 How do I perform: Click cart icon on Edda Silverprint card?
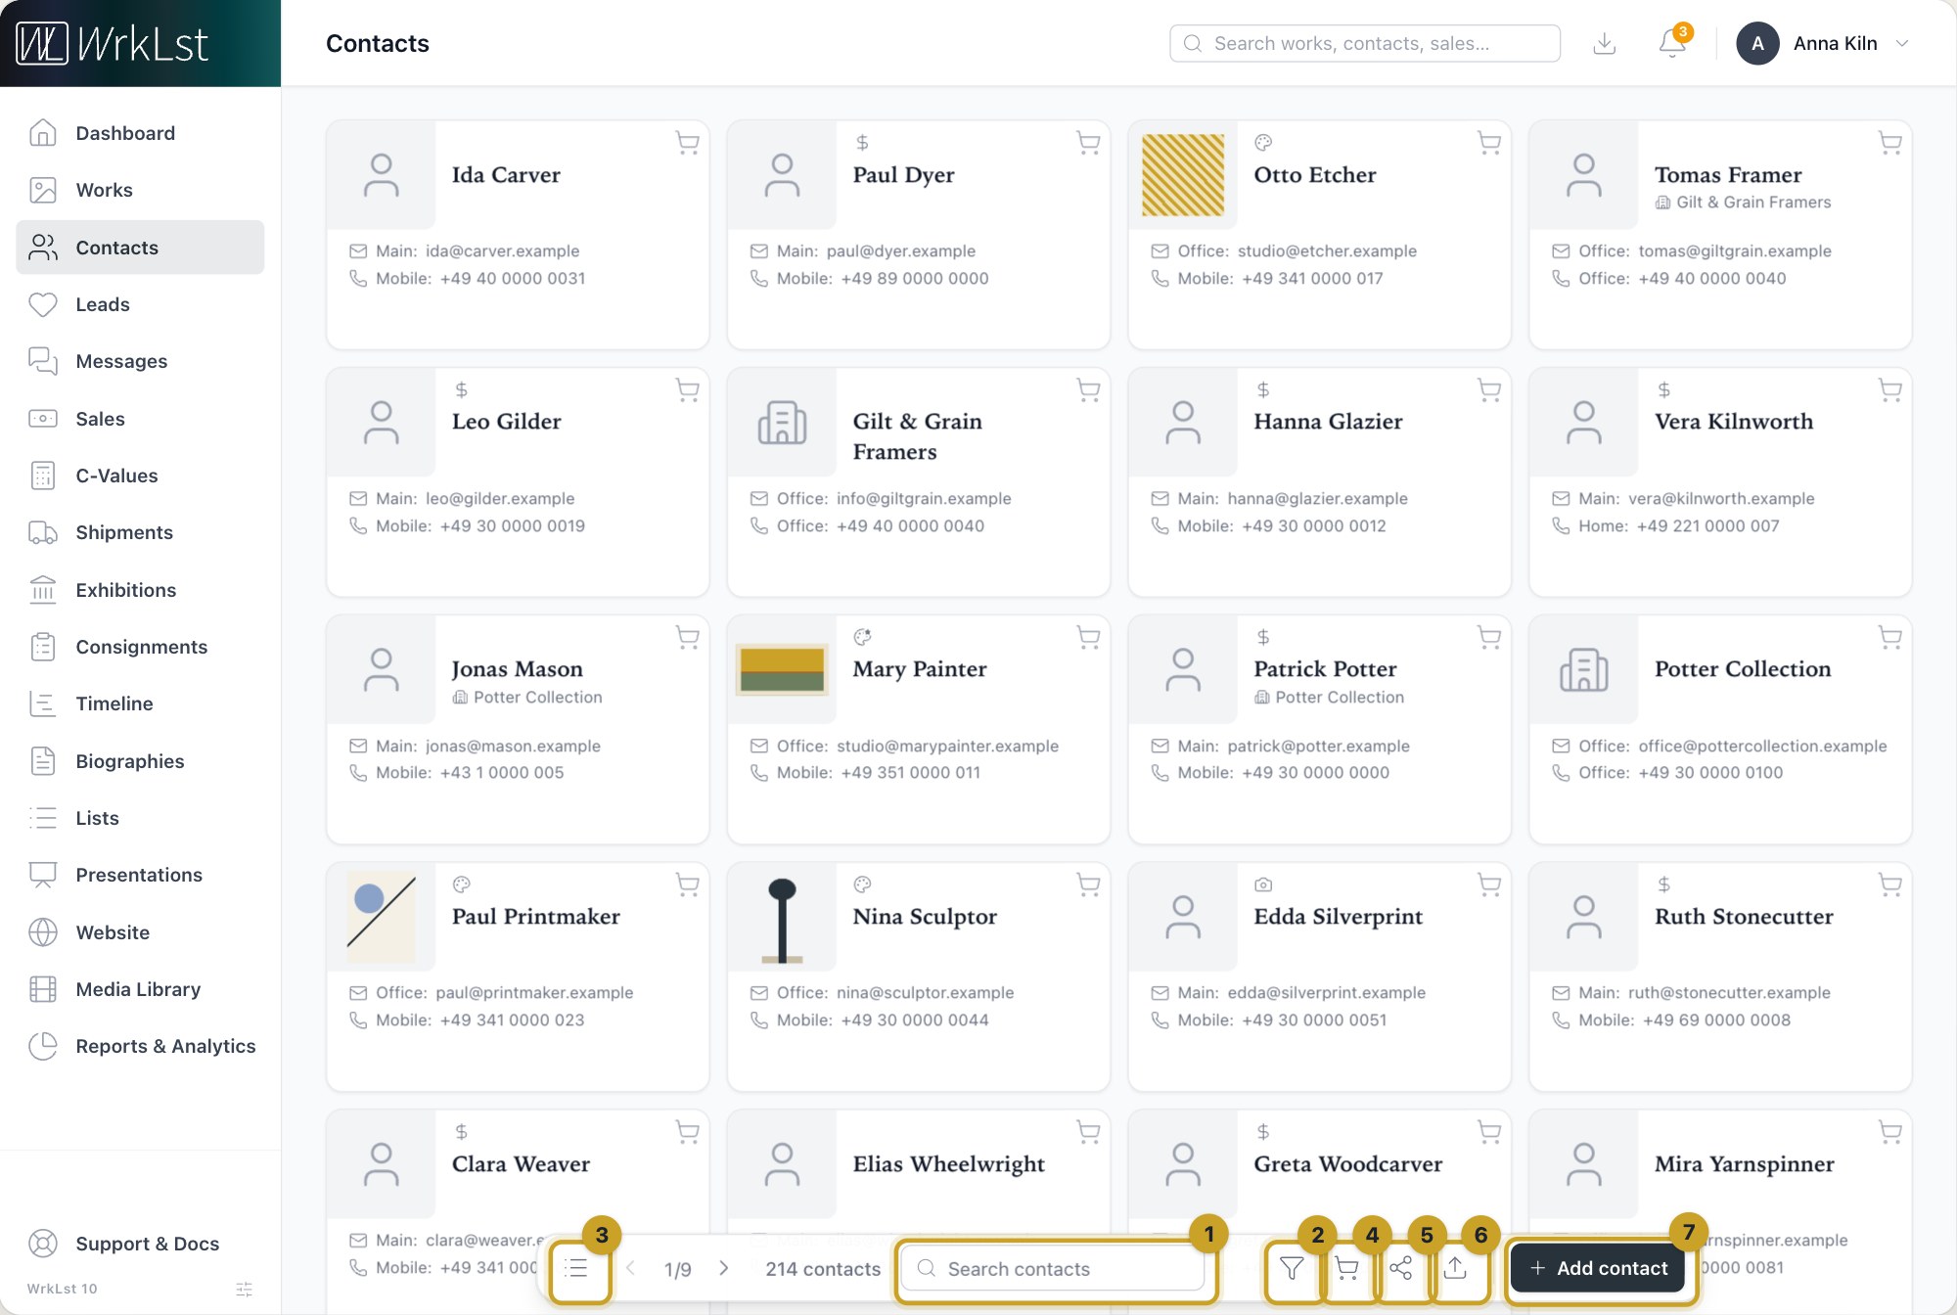tap(1488, 884)
